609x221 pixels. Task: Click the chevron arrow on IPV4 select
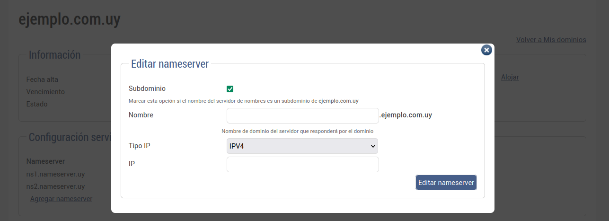[372, 146]
